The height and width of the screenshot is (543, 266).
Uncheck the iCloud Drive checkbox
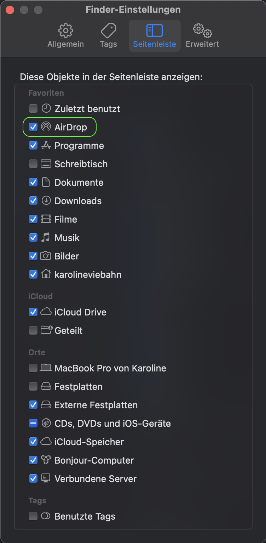[x=33, y=312]
